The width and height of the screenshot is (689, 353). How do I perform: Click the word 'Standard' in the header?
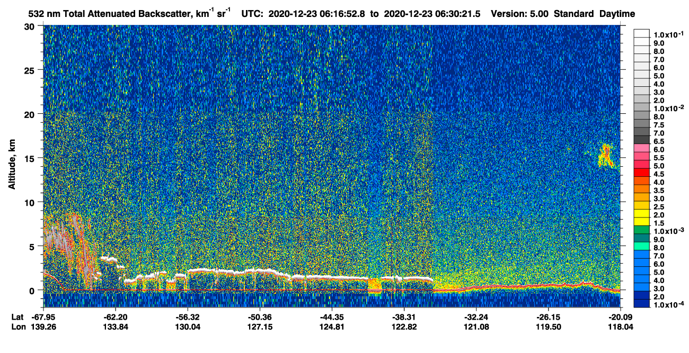[573, 14]
